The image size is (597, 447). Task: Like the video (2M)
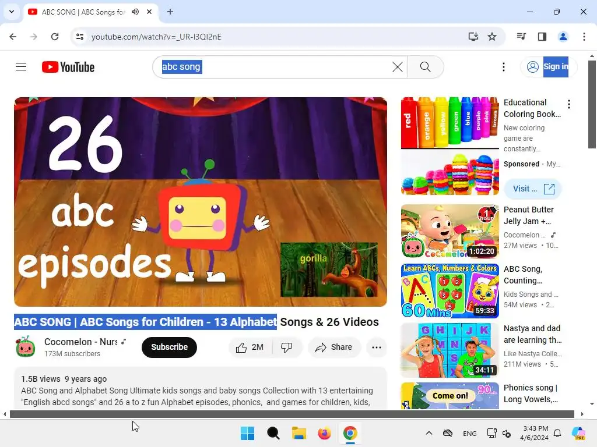(x=250, y=347)
